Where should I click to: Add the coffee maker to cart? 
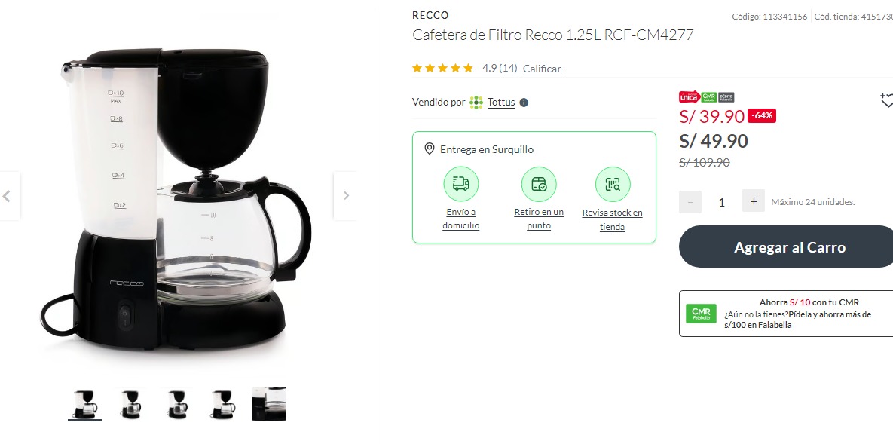click(788, 246)
